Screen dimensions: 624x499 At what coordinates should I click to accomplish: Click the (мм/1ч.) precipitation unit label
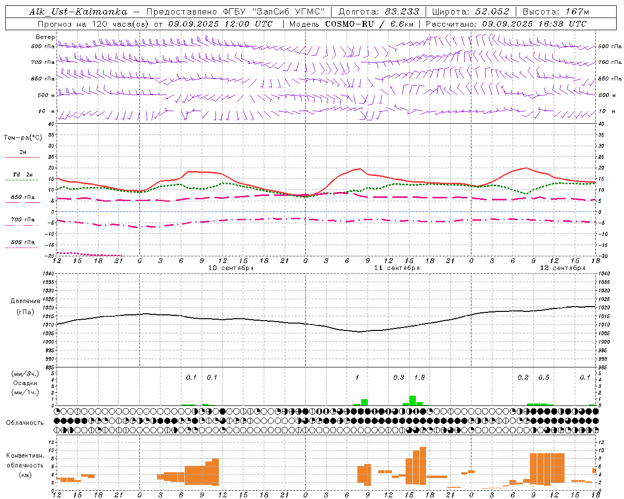pyautogui.click(x=25, y=392)
